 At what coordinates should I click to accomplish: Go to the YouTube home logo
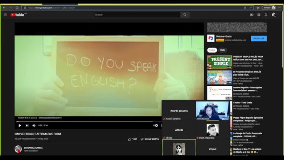18,15
